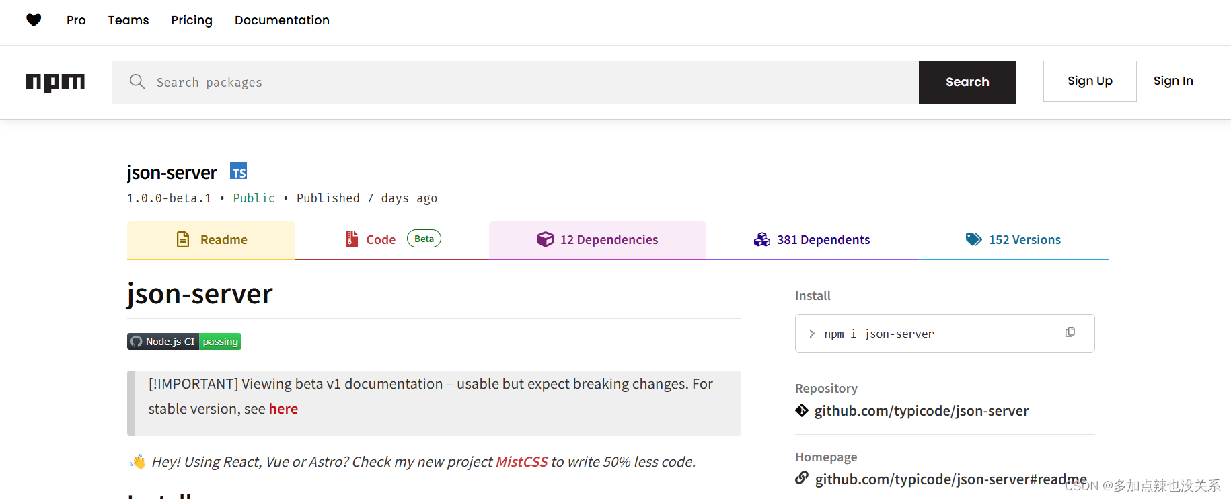Open github.com/typicode/json-server repository link
Image resolution: width=1231 pixels, height=499 pixels.
[921, 411]
